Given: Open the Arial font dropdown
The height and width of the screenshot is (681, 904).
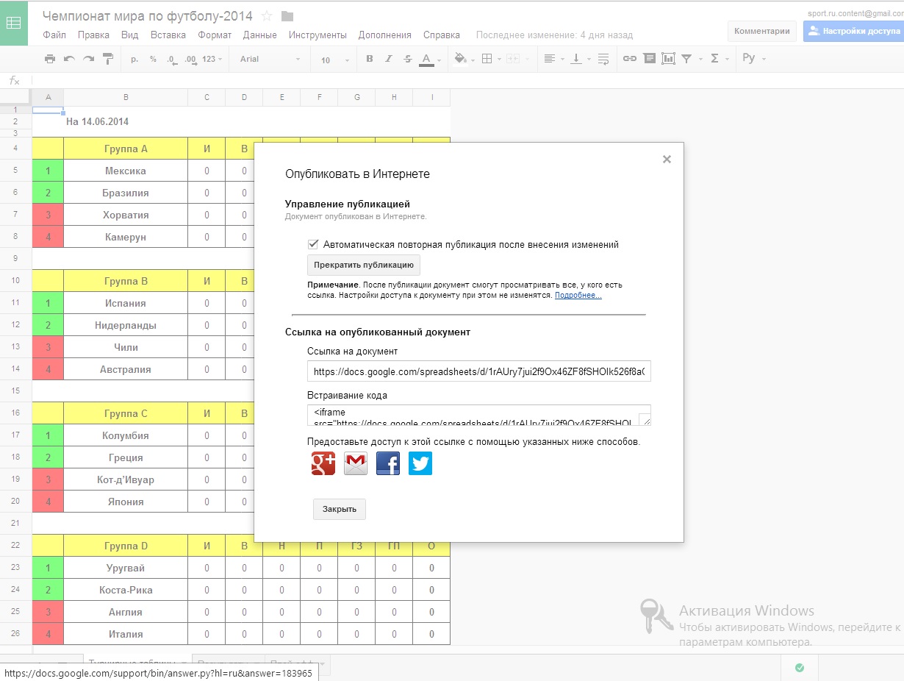Looking at the screenshot, I should [270, 59].
